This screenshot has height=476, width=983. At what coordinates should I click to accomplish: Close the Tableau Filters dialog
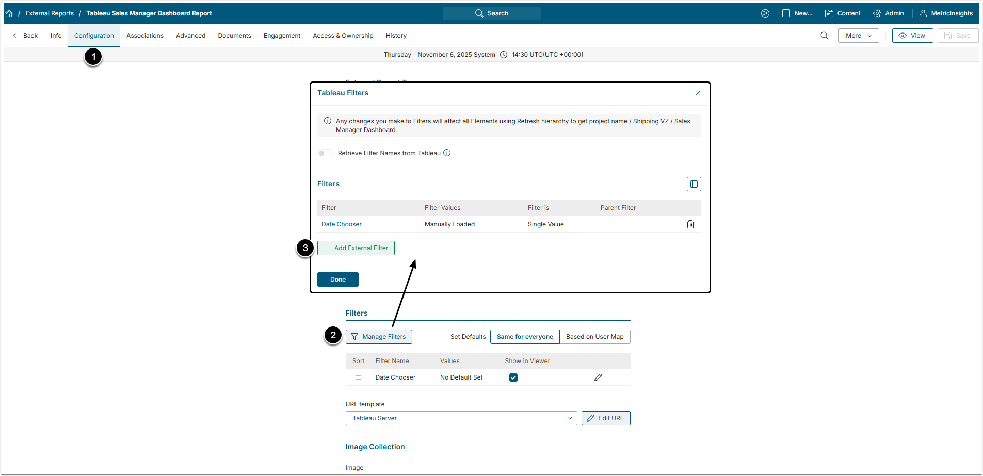(x=698, y=93)
